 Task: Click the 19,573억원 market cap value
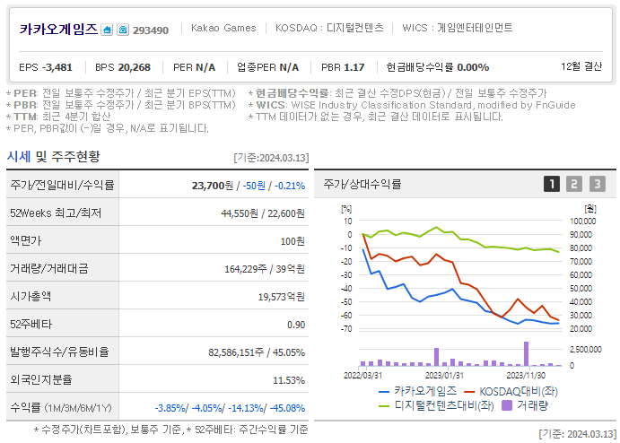coord(282,297)
